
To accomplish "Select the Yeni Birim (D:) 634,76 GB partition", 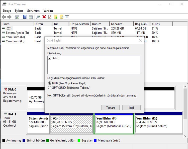I will [x=159, y=124].
